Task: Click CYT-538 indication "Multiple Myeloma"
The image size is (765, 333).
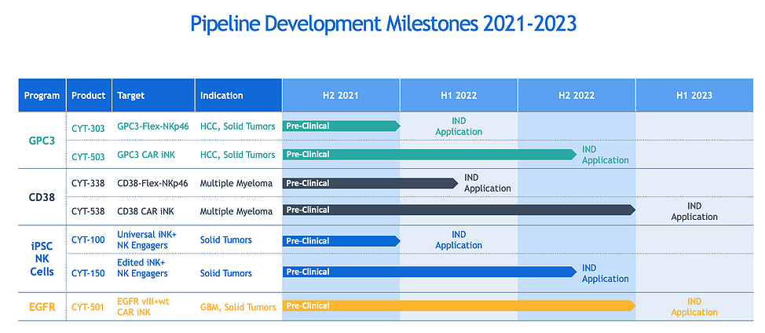Action: pos(236,211)
